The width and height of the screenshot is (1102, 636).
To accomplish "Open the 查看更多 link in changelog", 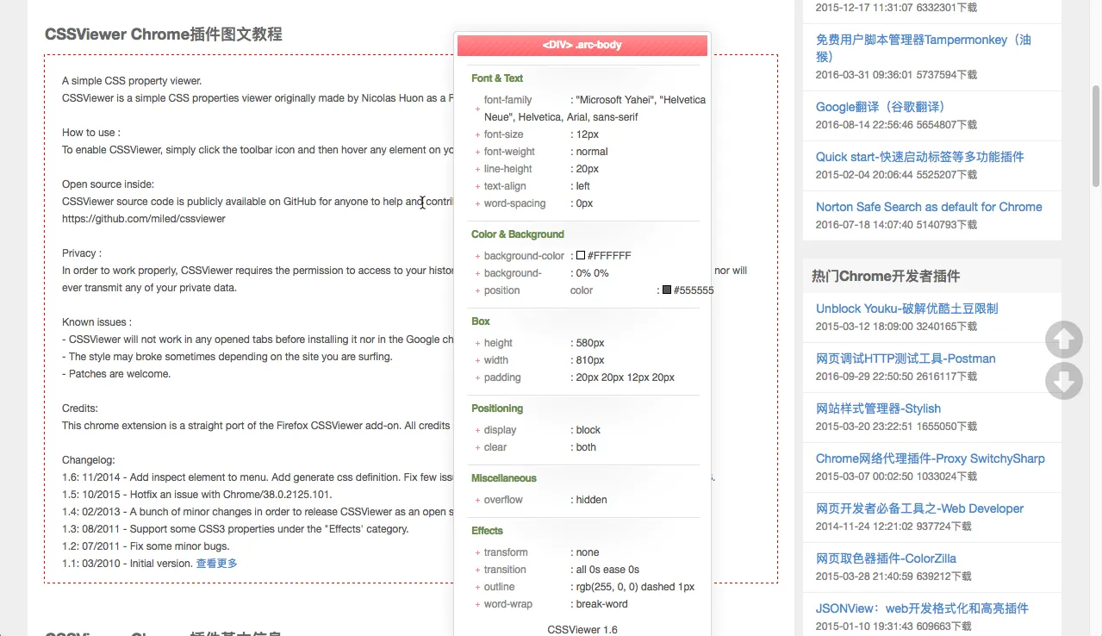I will tap(216, 564).
